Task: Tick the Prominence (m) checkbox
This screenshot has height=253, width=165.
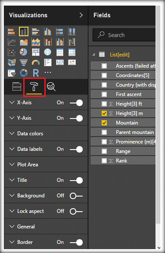Action: [x=104, y=142]
